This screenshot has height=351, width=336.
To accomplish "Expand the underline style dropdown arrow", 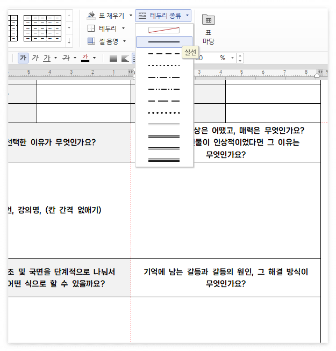I will tap(55, 58).
